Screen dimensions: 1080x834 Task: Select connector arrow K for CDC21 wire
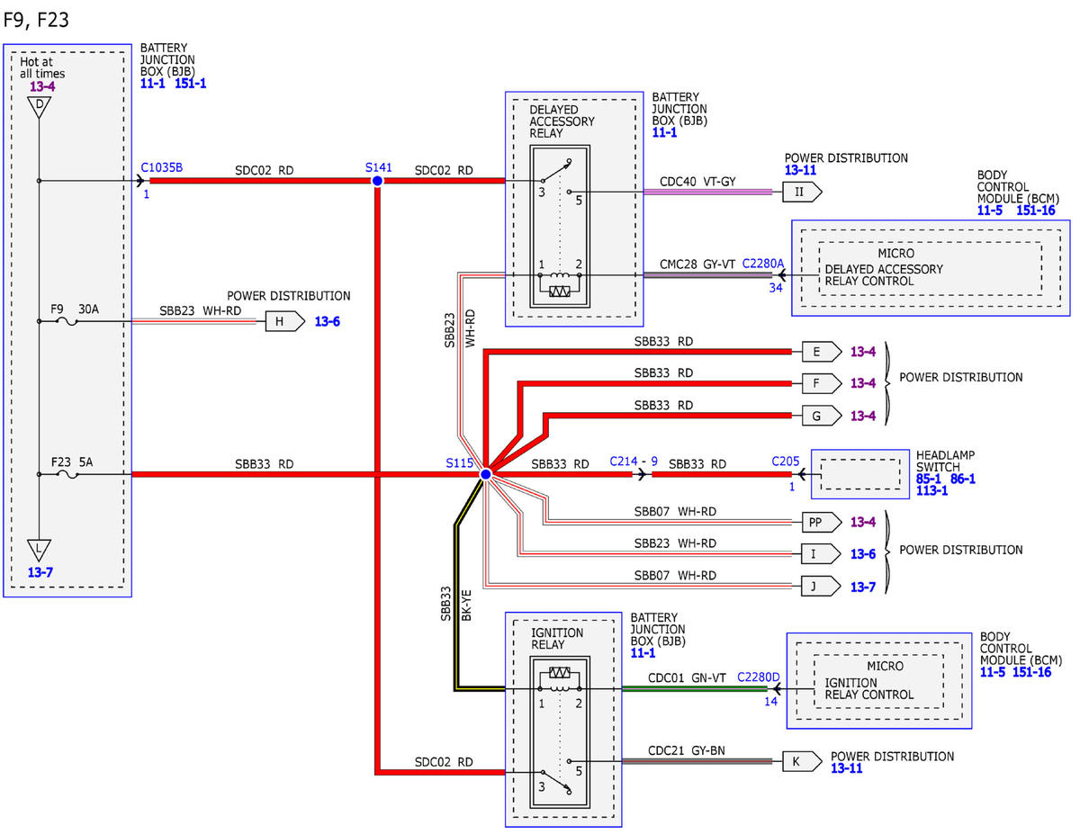[x=797, y=762]
